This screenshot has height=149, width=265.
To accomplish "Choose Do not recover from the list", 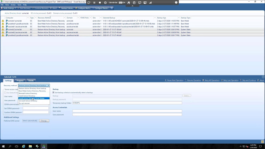I will [x=34, y=103].
